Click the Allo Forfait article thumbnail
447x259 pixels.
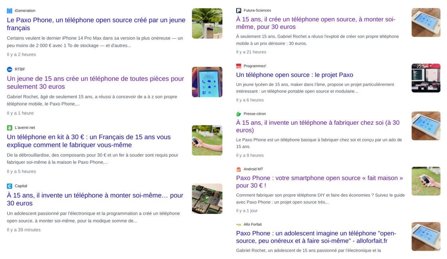point(426,237)
